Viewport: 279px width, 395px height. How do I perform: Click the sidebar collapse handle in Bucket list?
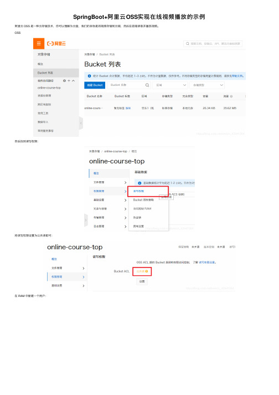coord(81,123)
